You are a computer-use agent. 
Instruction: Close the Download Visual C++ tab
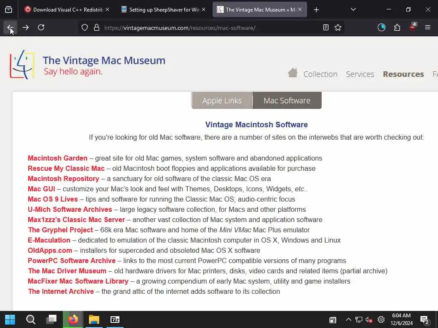[107, 9]
